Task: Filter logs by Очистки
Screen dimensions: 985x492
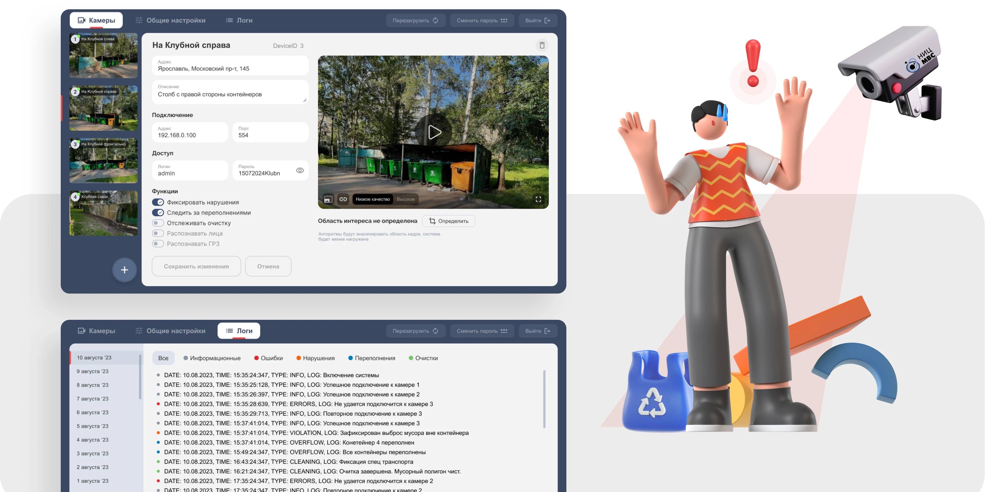Action: pos(423,358)
